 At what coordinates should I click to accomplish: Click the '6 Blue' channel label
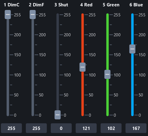(x=136, y=5)
